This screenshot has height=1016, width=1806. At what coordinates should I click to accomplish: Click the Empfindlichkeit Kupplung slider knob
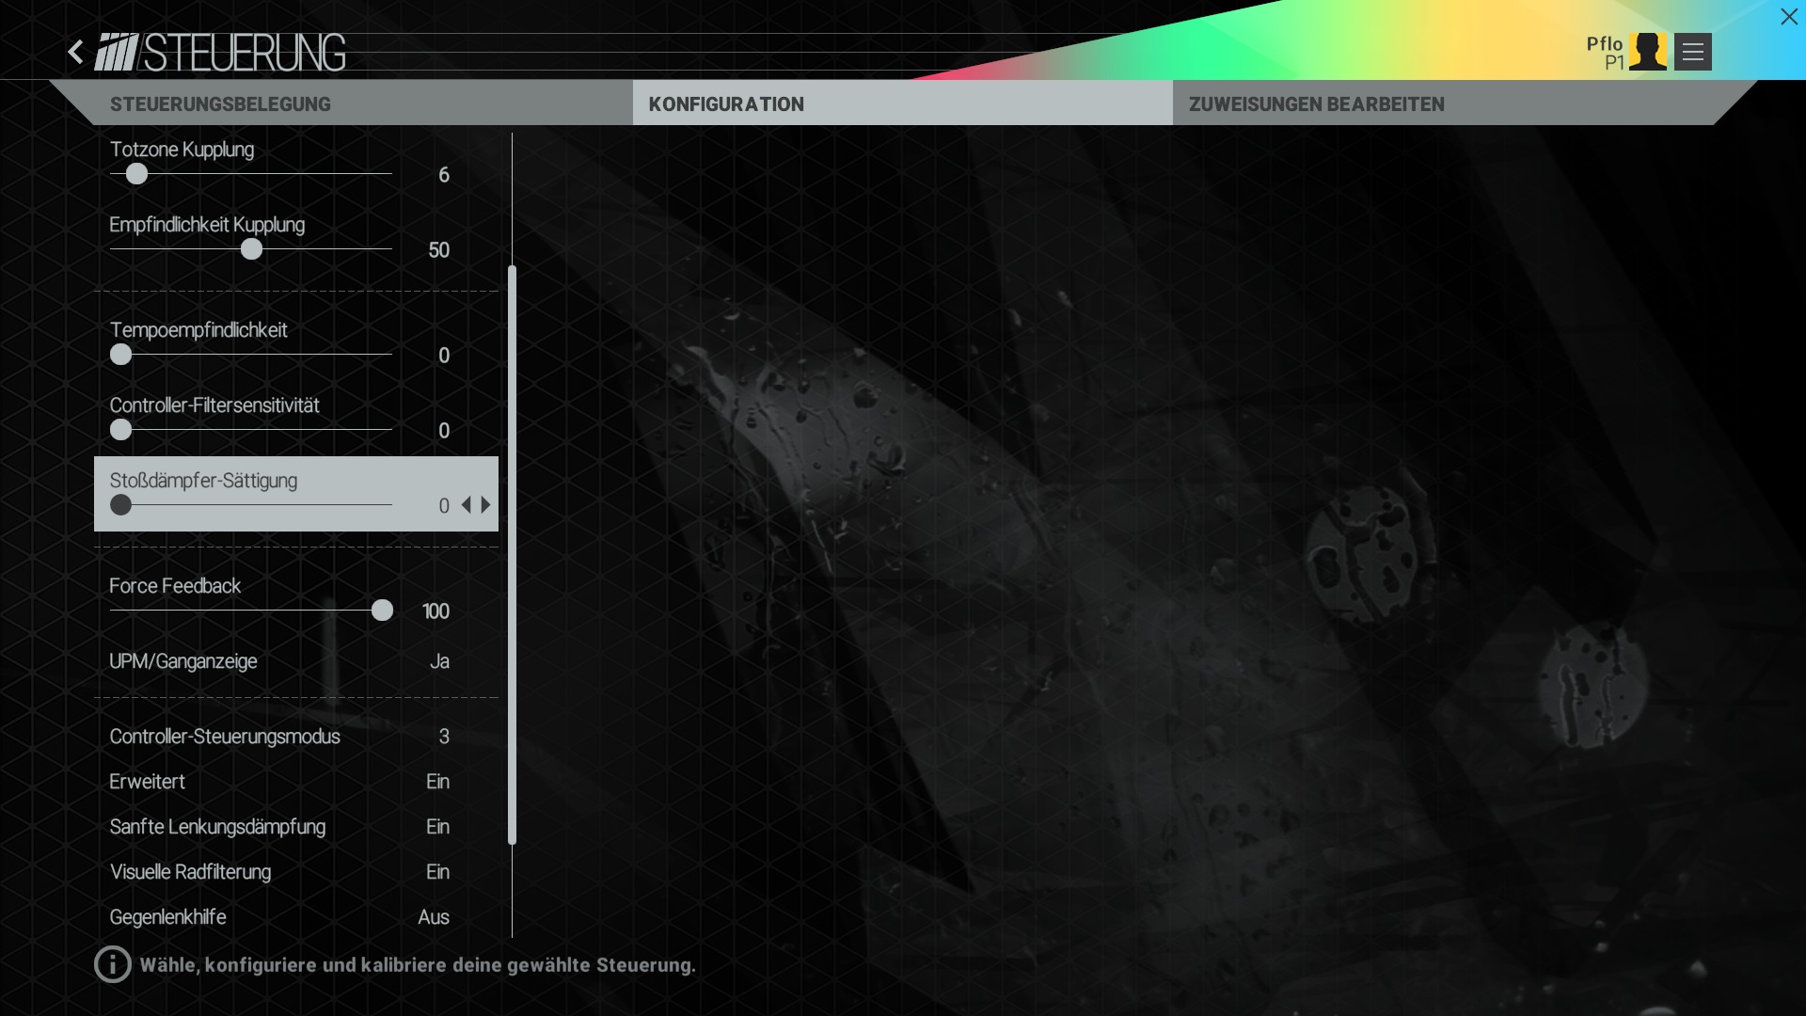click(x=251, y=249)
